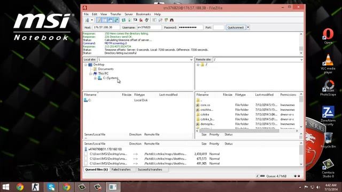Open the Edit menu
This screenshot has height=192, width=342.
tap(95, 14)
